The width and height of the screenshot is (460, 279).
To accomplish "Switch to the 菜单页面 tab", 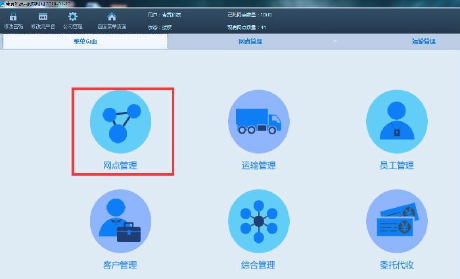I will pos(85,41).
